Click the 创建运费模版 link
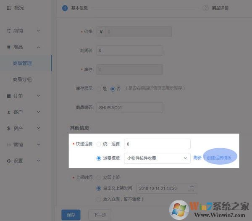Screen dimensions: 252x221 pos(219,158)
